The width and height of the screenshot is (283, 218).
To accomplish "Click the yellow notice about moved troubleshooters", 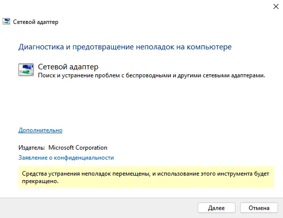I will [146, 177].
